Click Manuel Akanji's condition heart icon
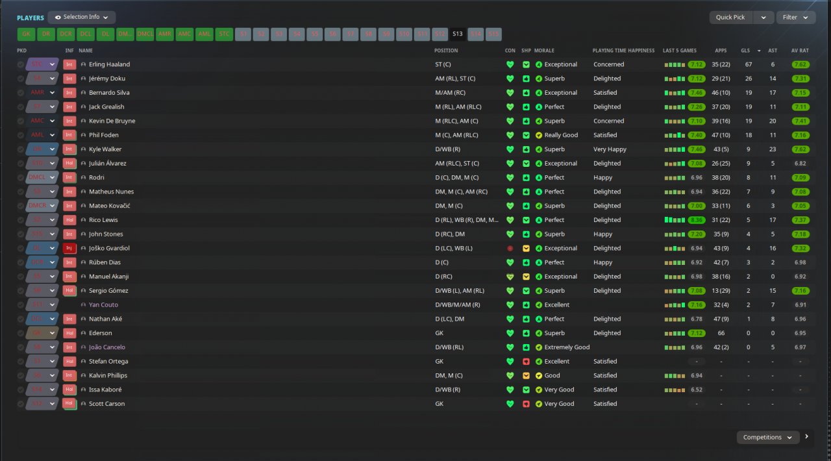 510,277
